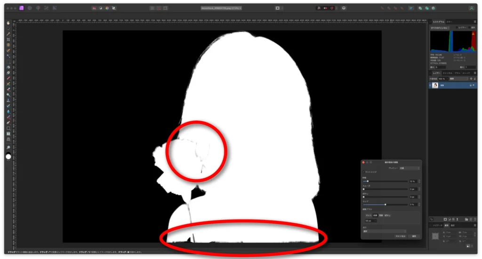
Task: Select the Hand (view) tool
Action: tap(8, 23)
